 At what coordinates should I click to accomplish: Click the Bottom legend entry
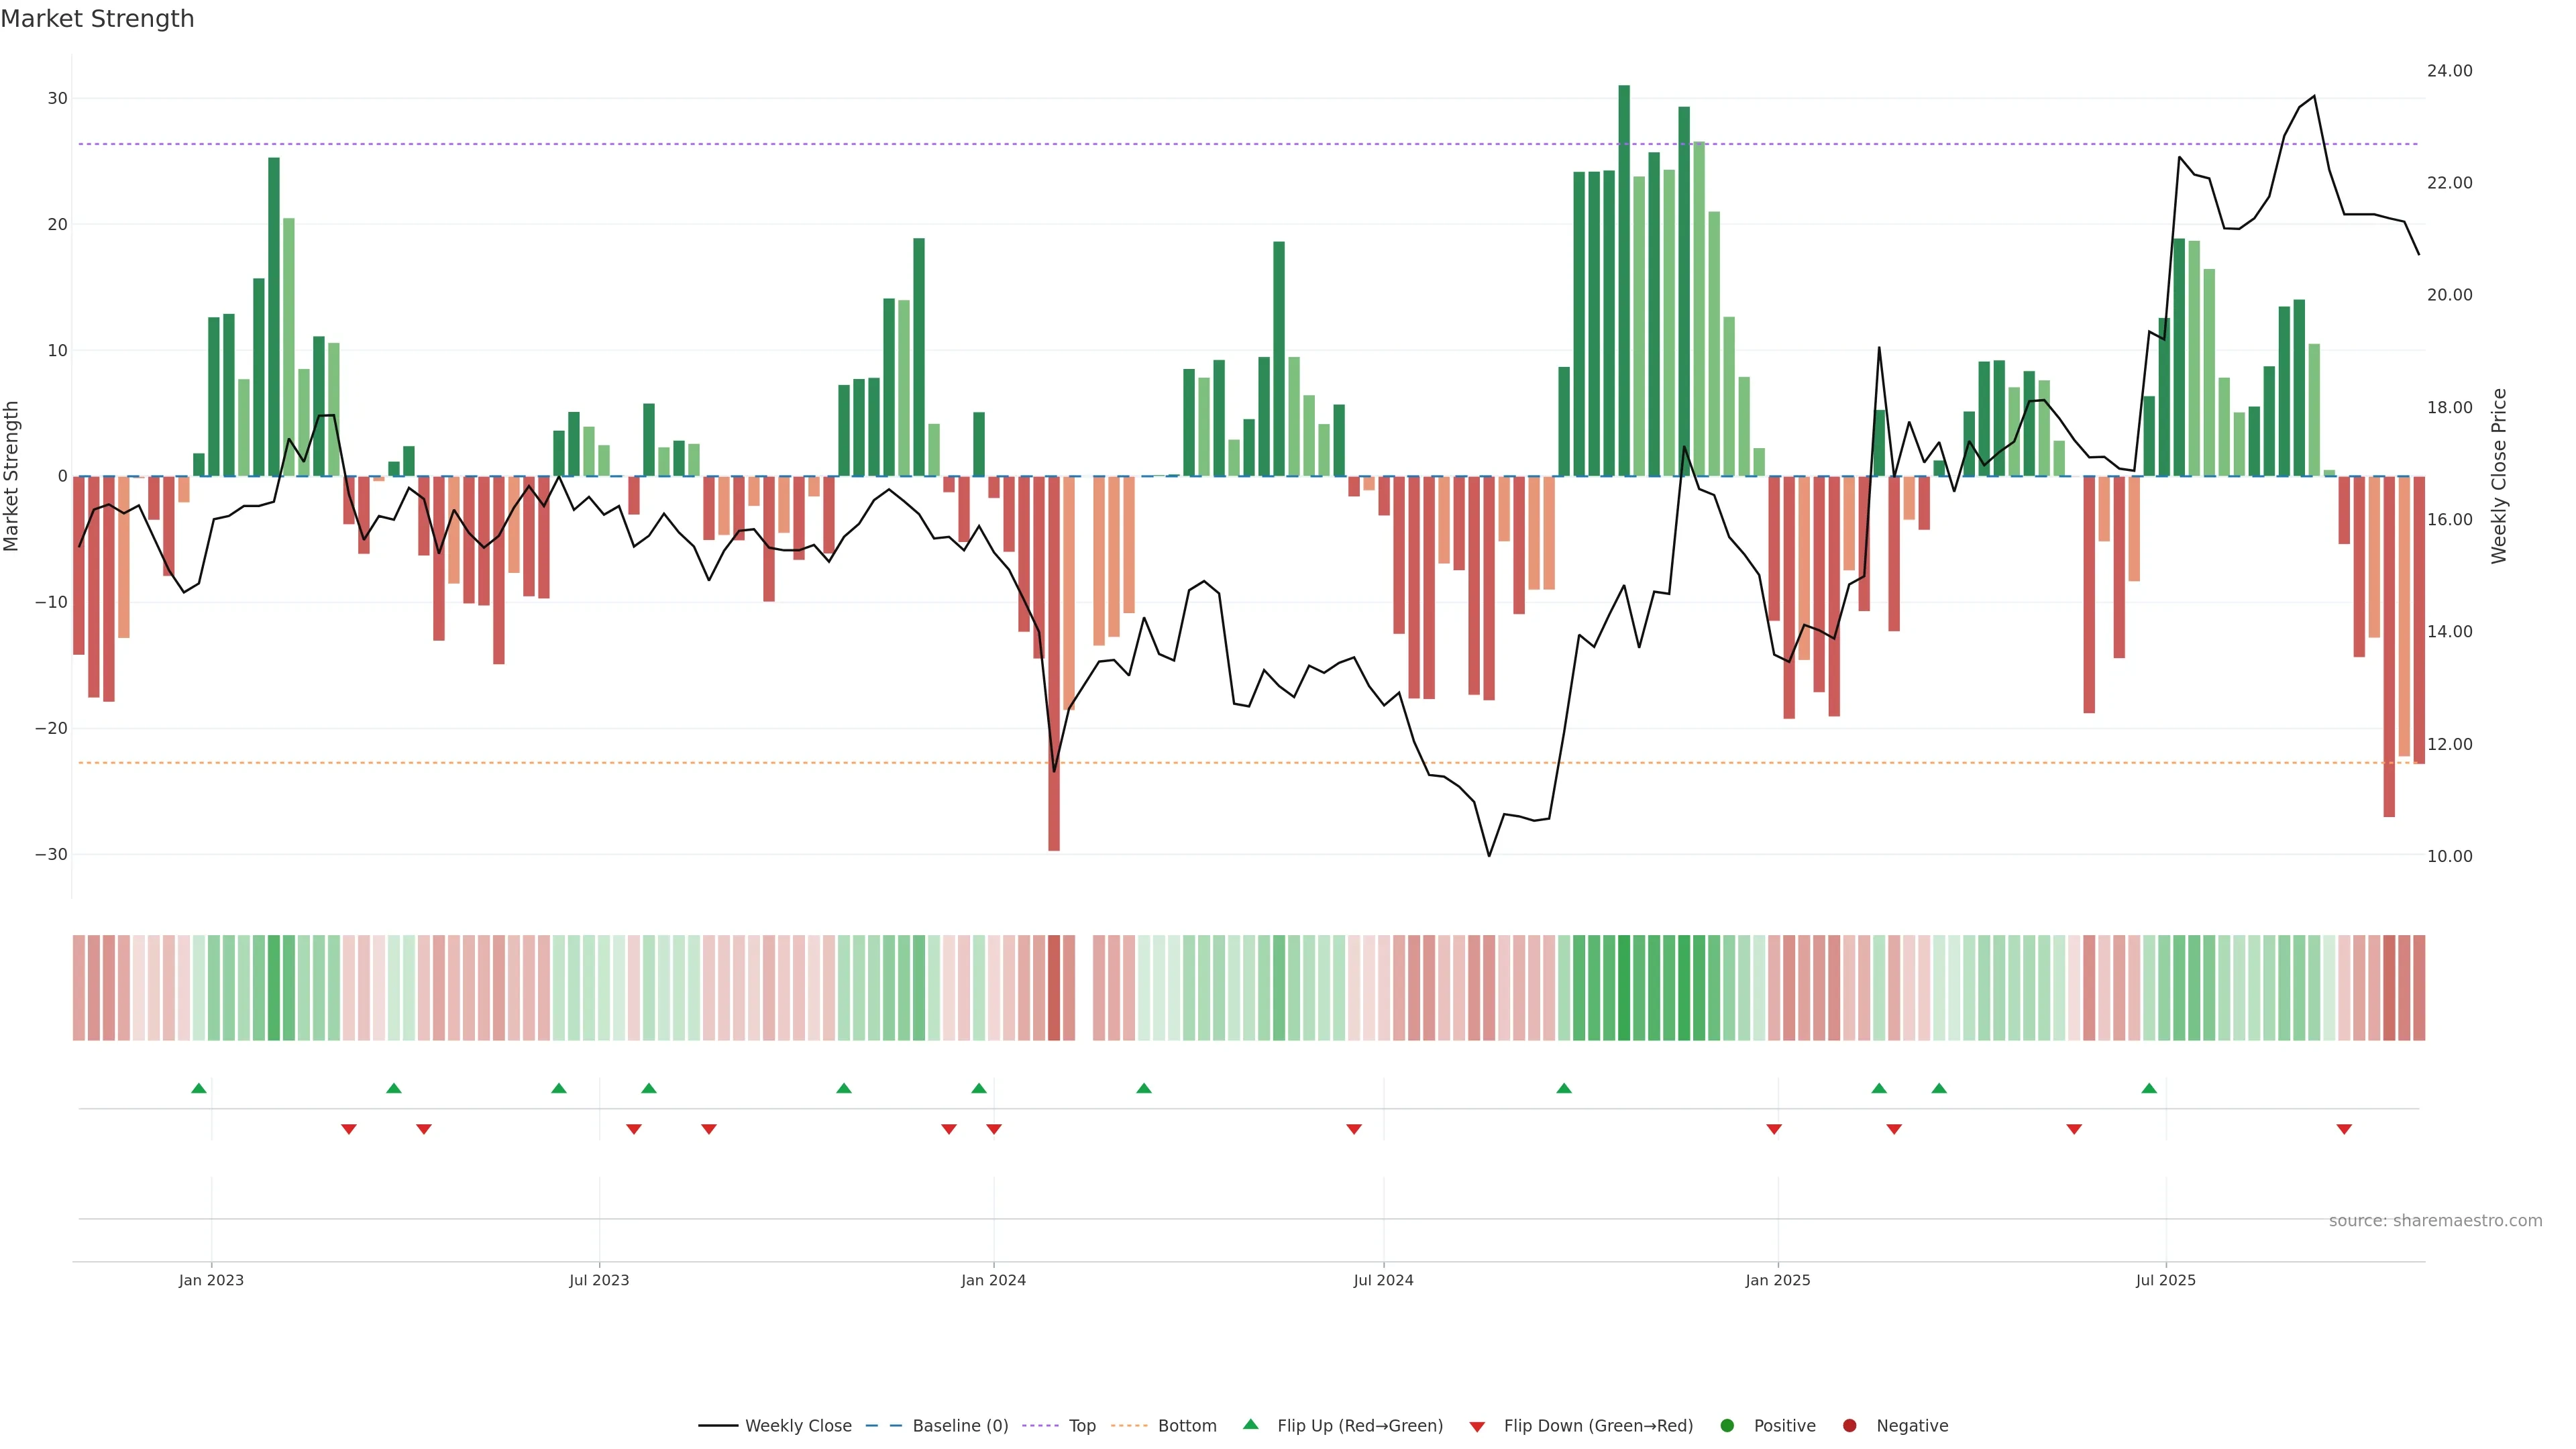tap(1186, 1425)
